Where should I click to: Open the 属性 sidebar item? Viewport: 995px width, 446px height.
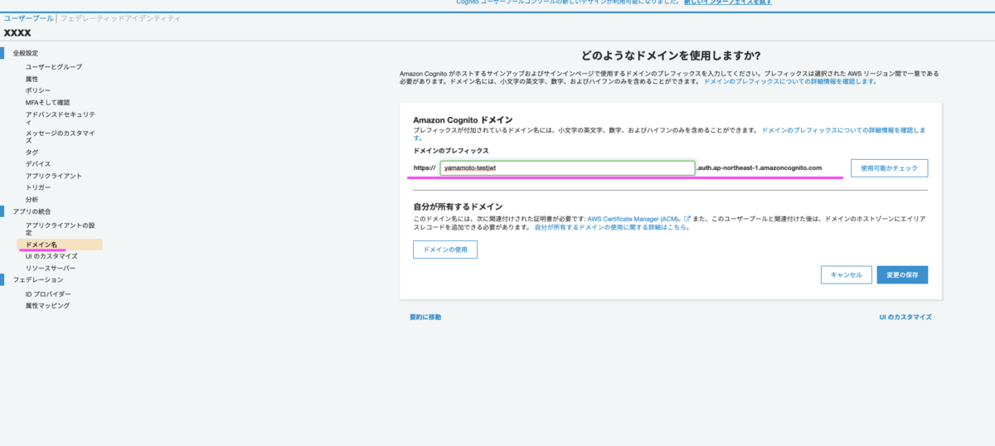pyautogui.click(x=32, y=79)
